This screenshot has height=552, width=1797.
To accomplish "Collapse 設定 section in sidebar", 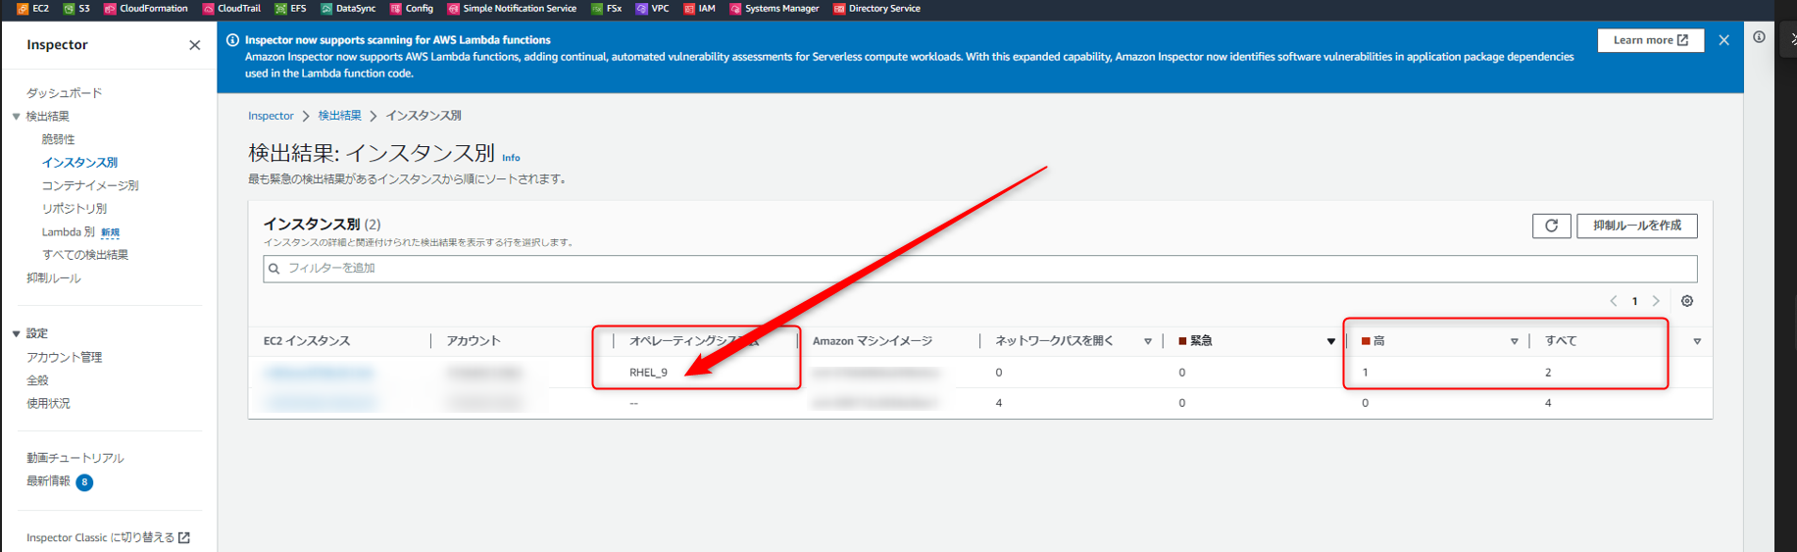I will (x=16, y=334).
